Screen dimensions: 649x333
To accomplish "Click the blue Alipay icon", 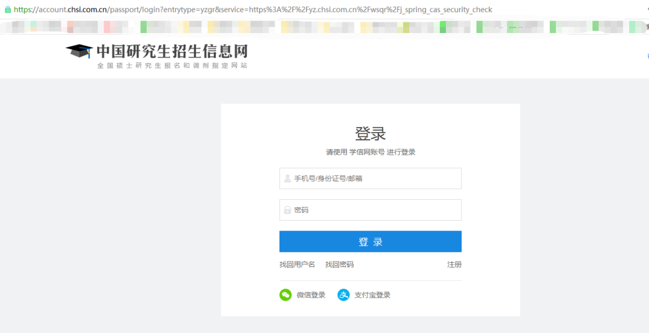I will (343, 295).
